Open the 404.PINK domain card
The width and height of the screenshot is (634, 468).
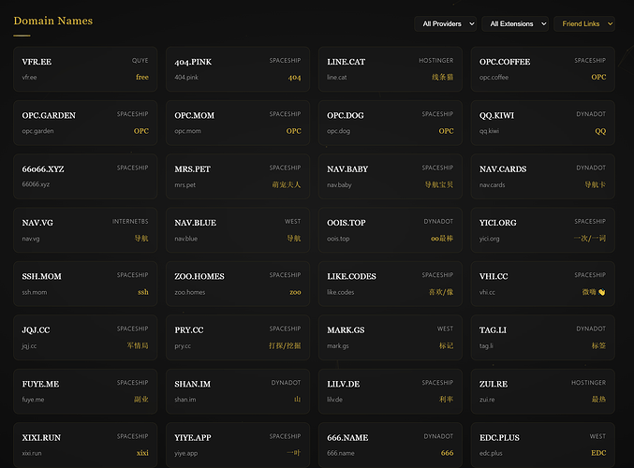click(238, 69)
